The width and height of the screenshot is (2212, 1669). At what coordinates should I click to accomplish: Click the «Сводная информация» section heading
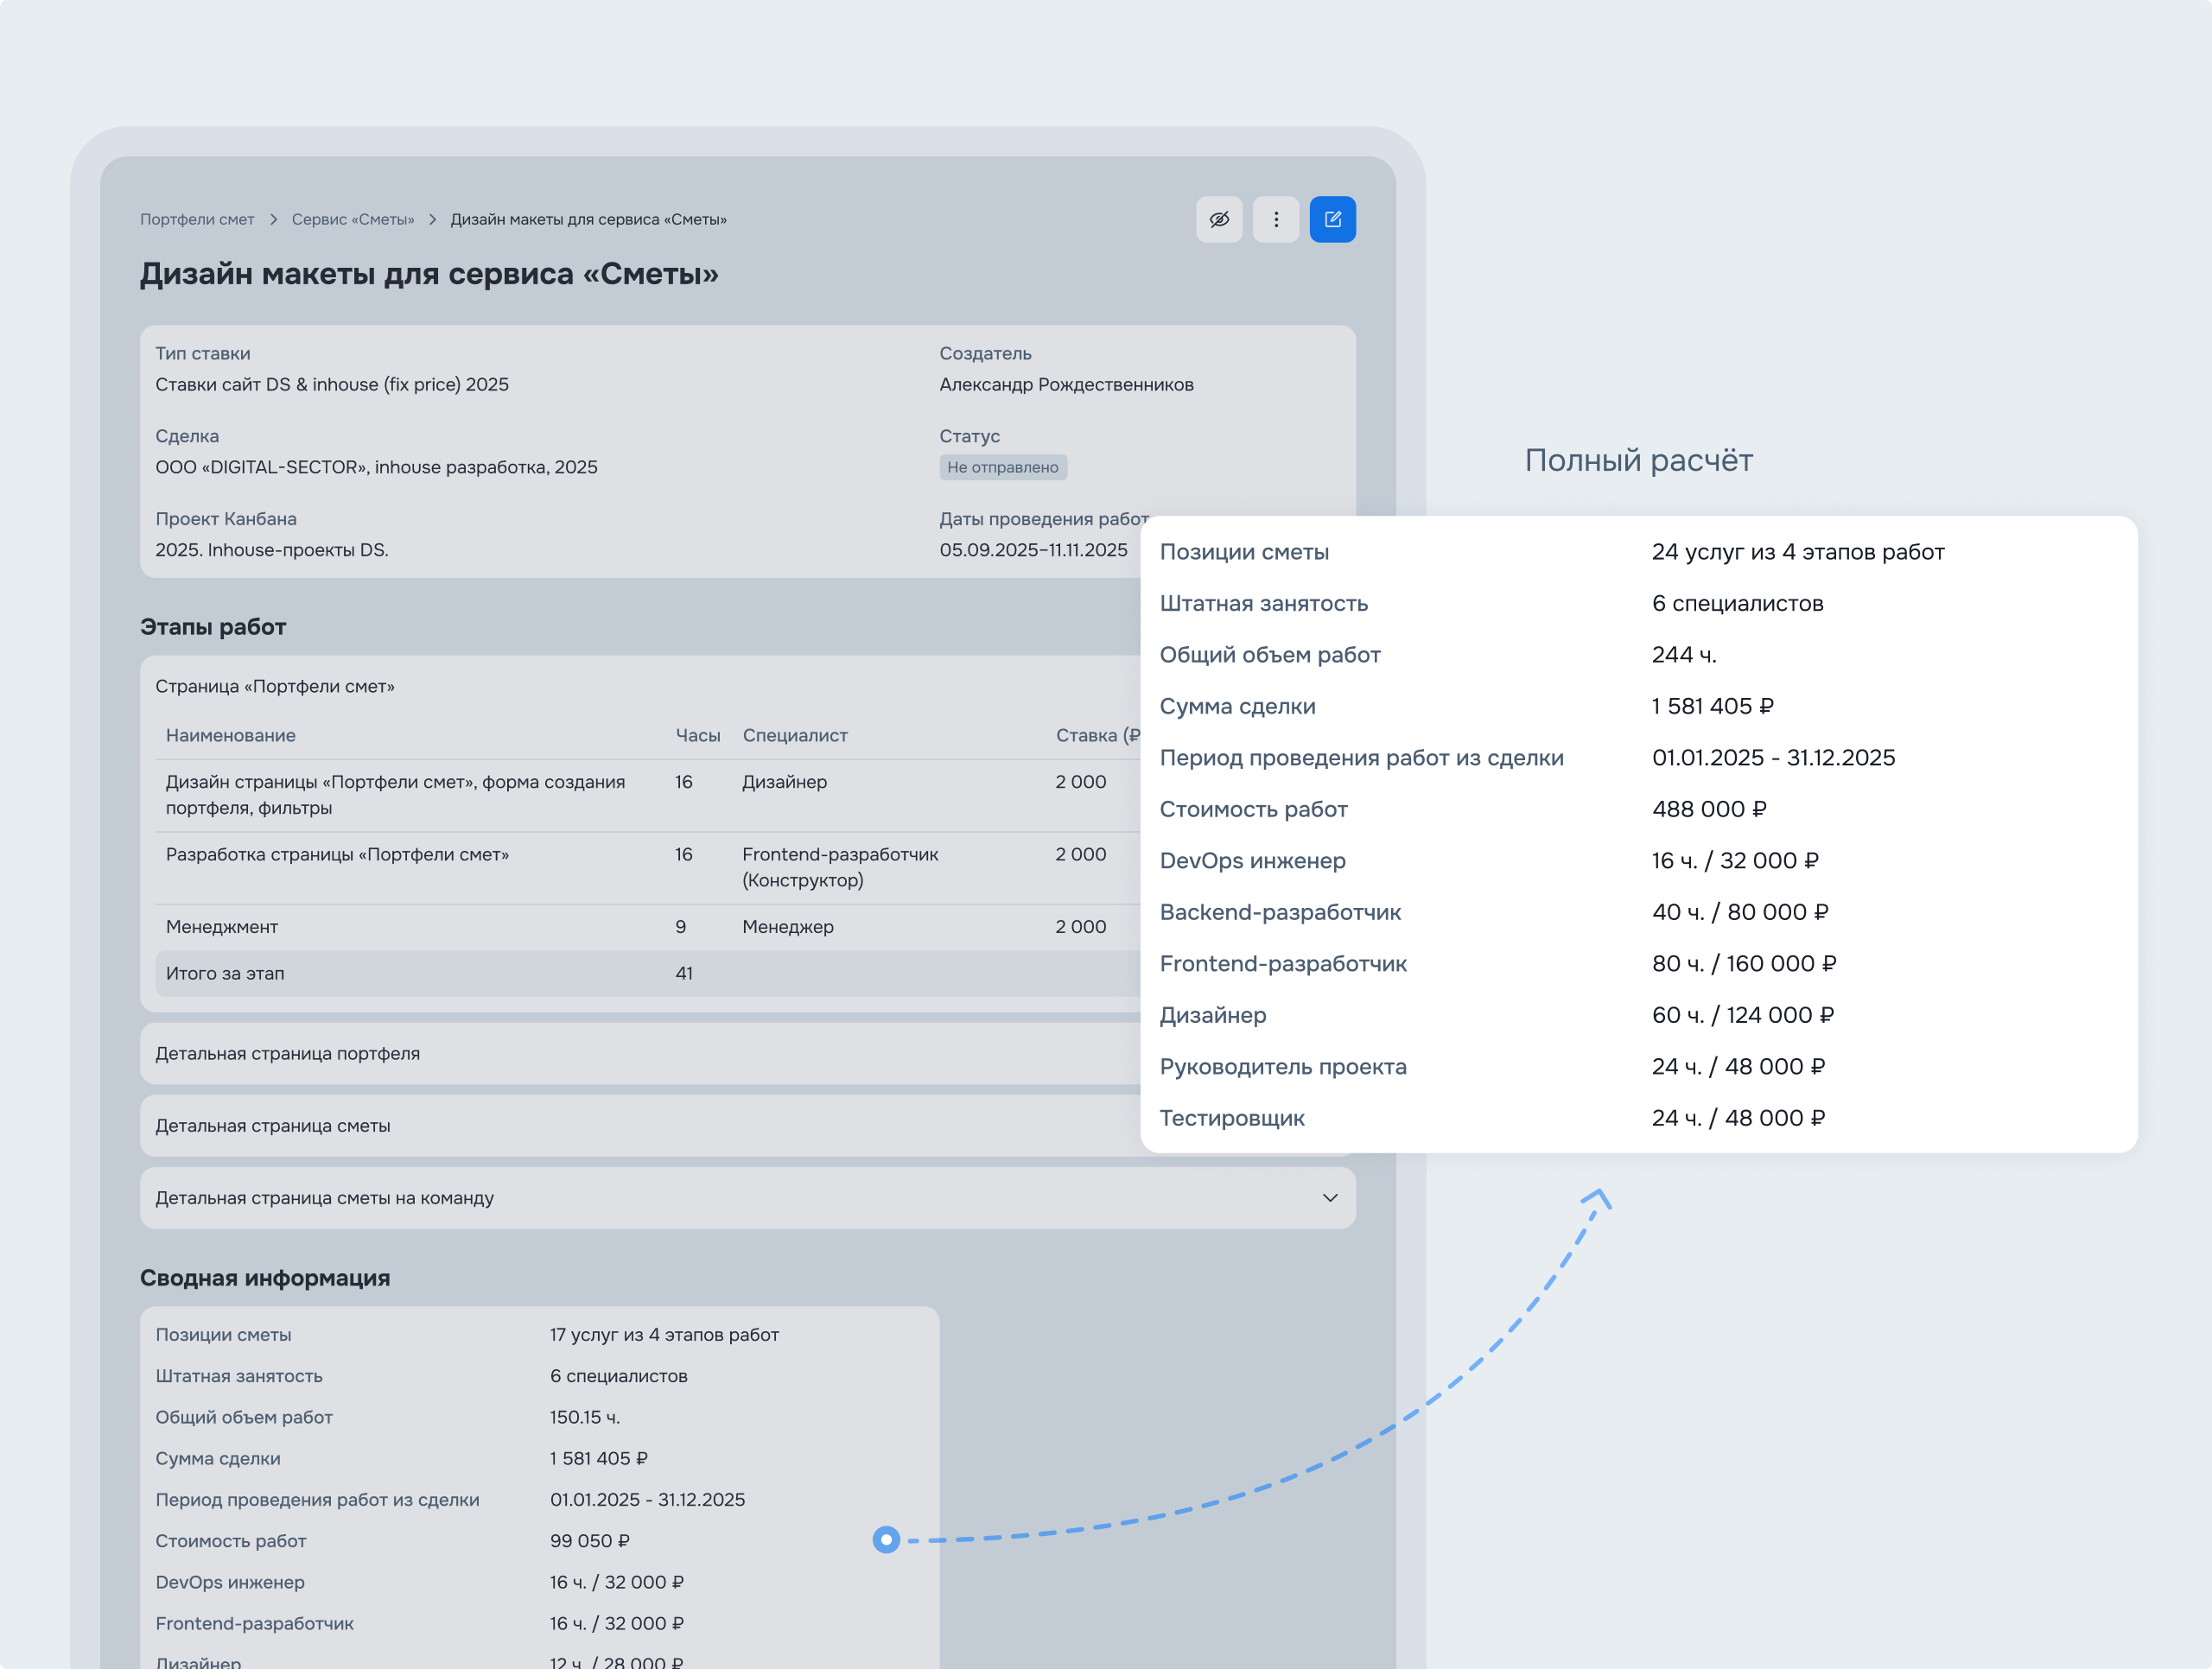(x=265, y=1278)
